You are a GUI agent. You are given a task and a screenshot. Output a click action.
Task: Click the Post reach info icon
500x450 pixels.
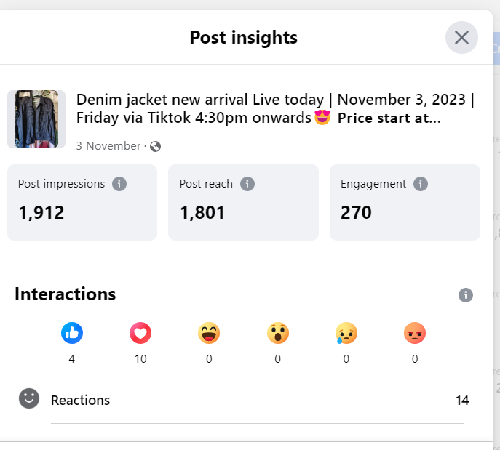click(x=247, y=184)
